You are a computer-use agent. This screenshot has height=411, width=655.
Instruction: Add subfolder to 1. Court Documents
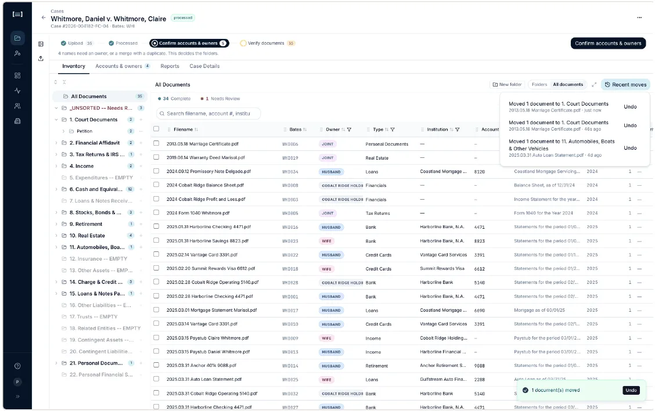tap(141, 120)
